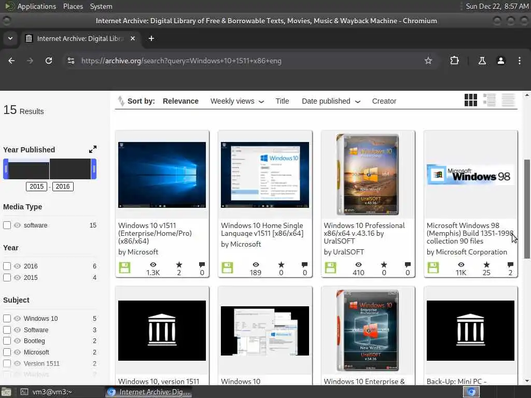Click reviews bubble icon on Windows 98 card
Screen dimensions: 531x398
(510, 265)
